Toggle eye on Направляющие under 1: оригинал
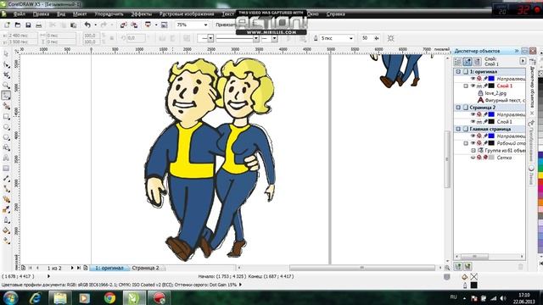Image resolution: width=543 pixels, height=305 pixels. click(473, 79)
